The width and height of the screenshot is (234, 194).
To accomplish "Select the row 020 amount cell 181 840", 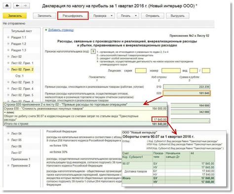I will (187, 93).
